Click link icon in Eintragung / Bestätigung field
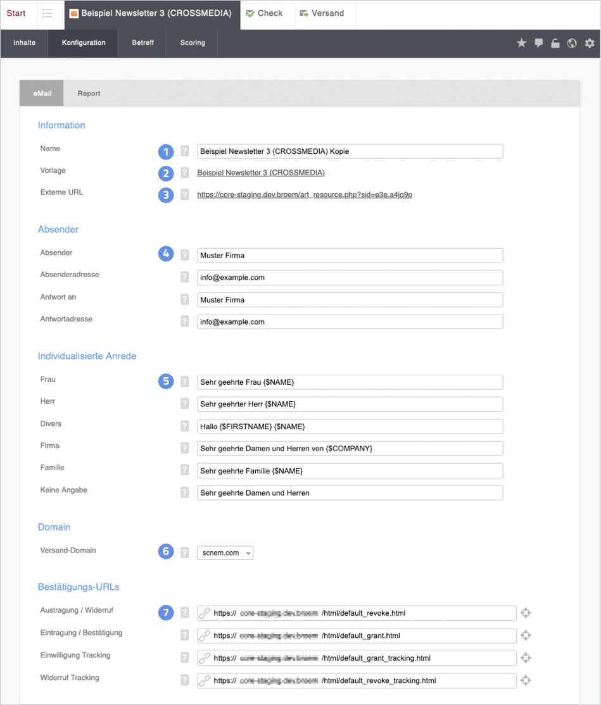601x705 pixels. coord(205,635)
